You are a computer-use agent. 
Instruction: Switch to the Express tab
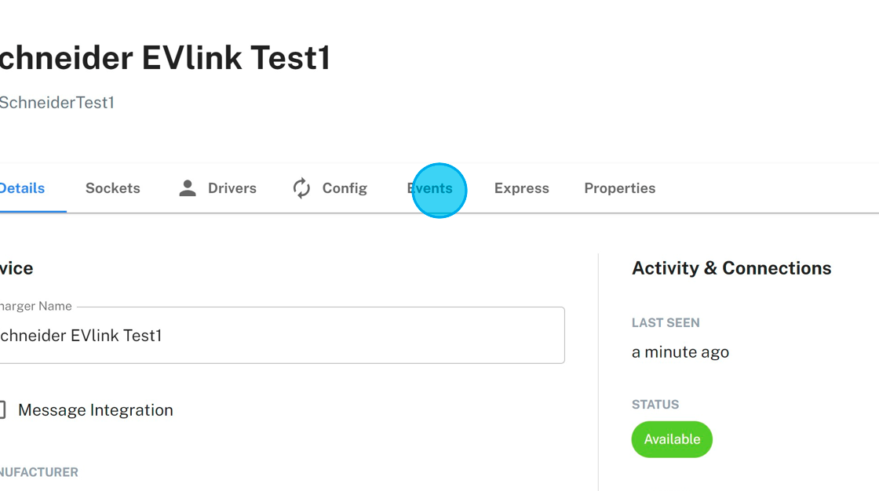click(521, 188)
